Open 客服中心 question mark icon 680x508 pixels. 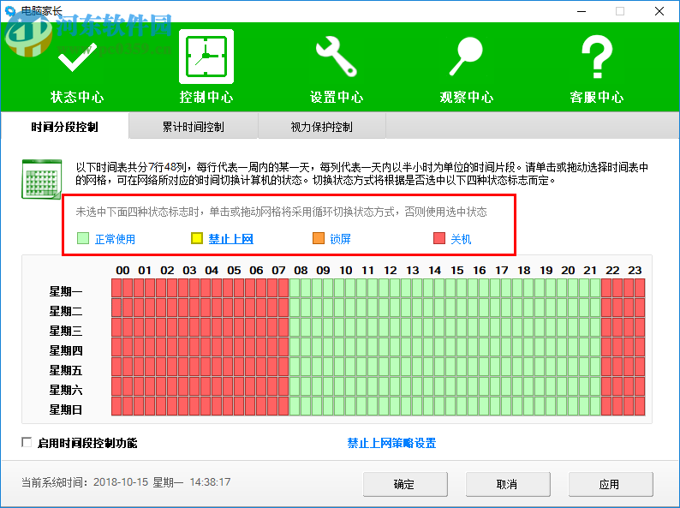tap(597, 57)
